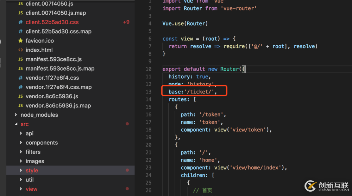Click return resolve require line

coord(243,46)
